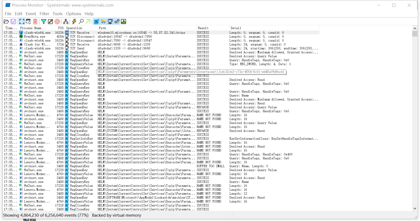Click the target include-process icon

pos(57,21)
